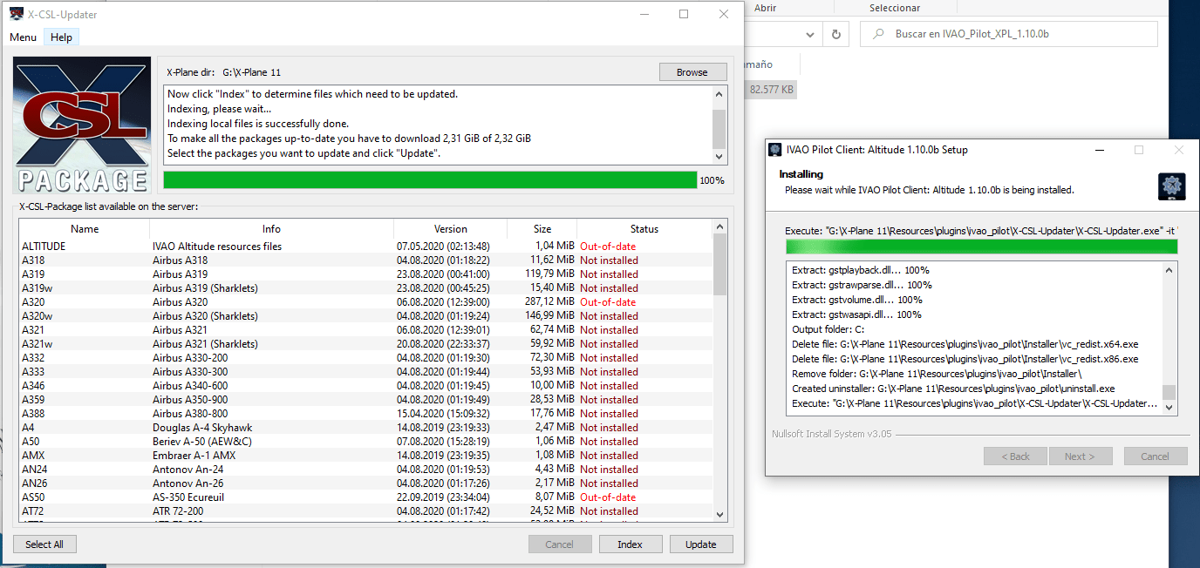Select the A388 package row
This screenshot has height=568, width=1200.
coord(366,414)
